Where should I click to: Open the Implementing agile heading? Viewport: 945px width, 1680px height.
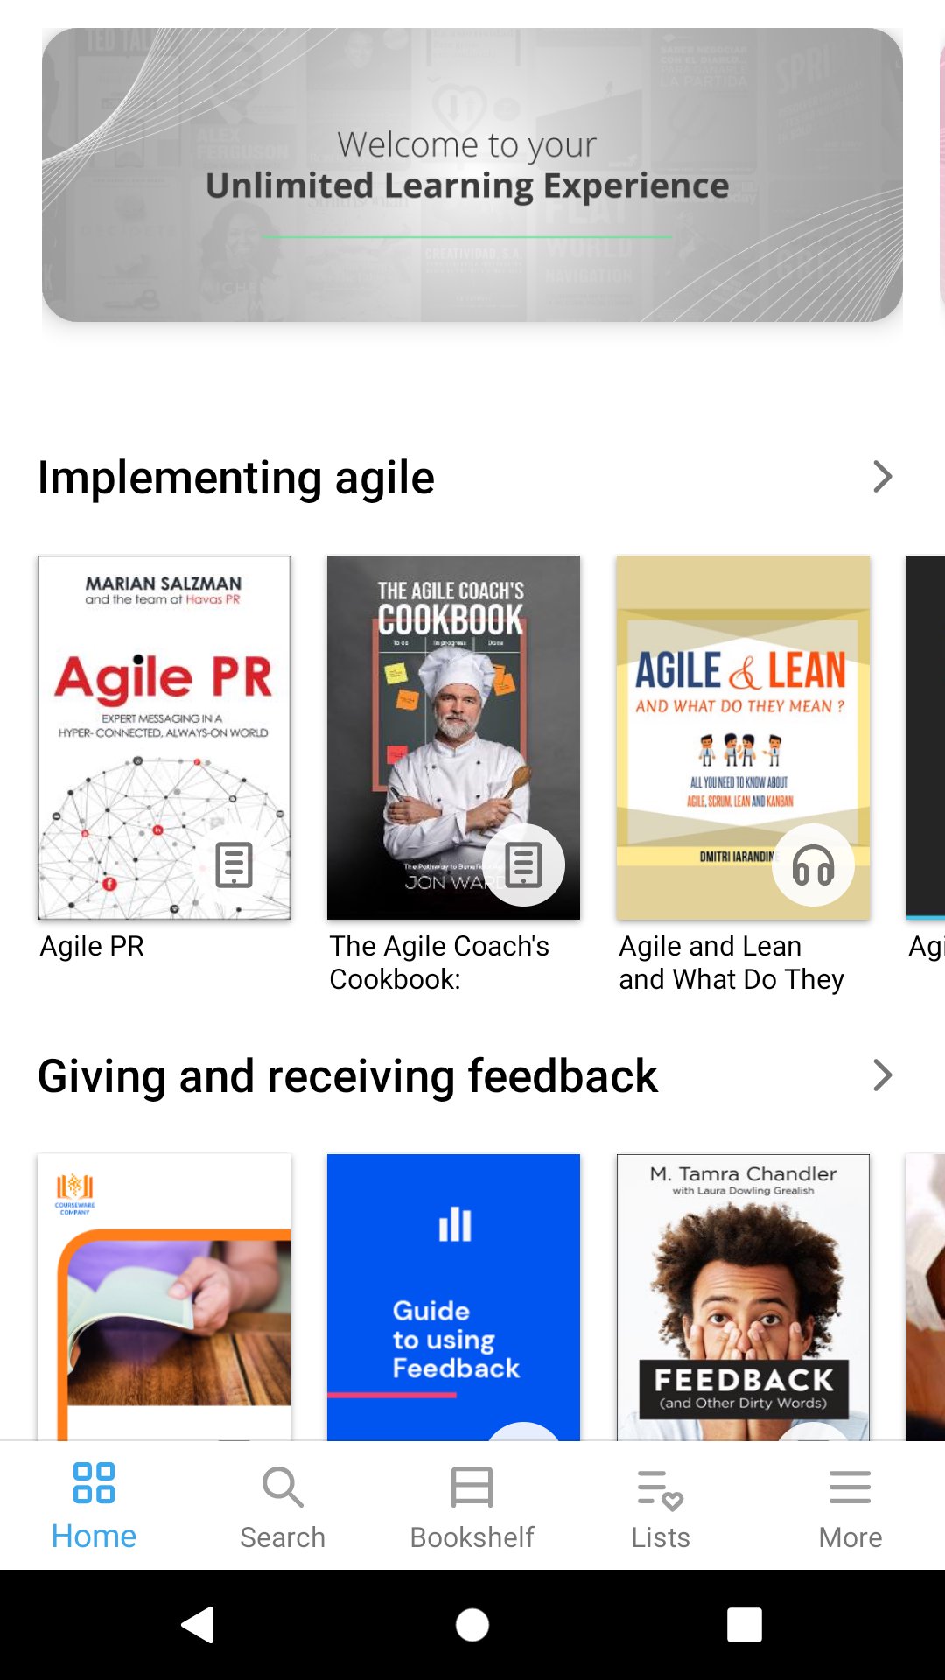pyautogui.click(x=236, y=478)
